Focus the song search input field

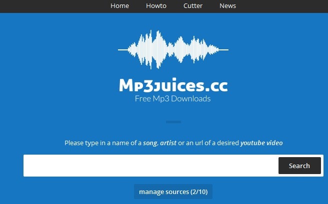(151, 166)
